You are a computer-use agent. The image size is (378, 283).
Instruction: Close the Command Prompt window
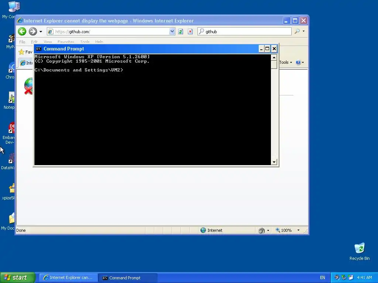tap(274, 49)
